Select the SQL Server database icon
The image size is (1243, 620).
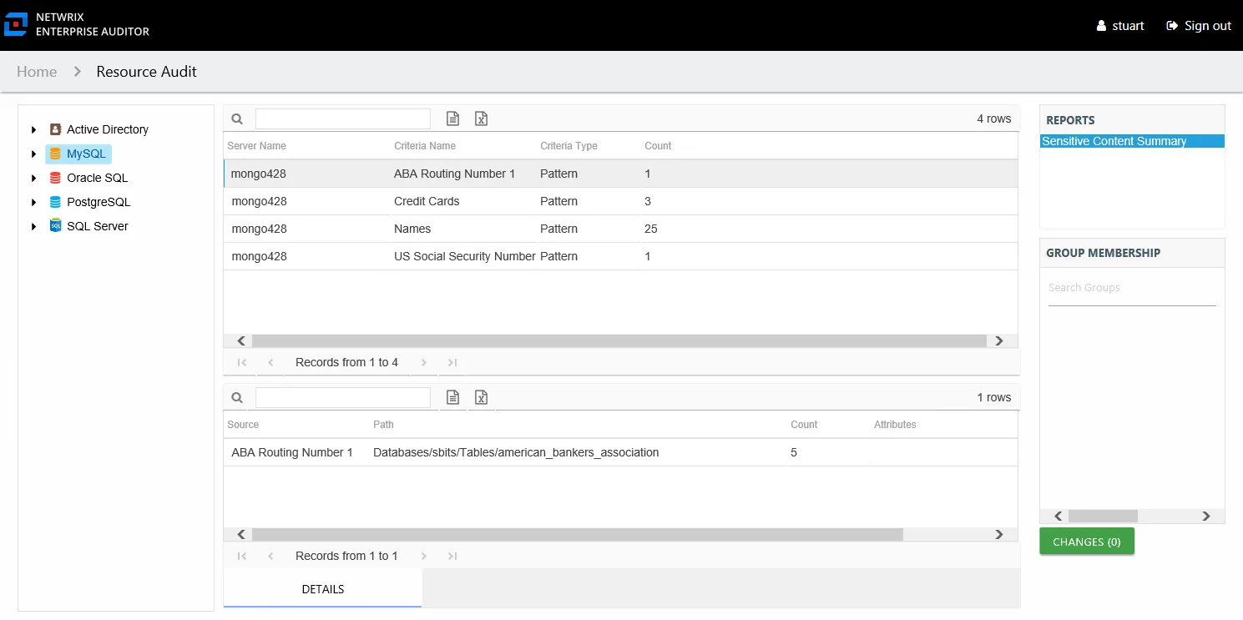(x=55, y=226)
